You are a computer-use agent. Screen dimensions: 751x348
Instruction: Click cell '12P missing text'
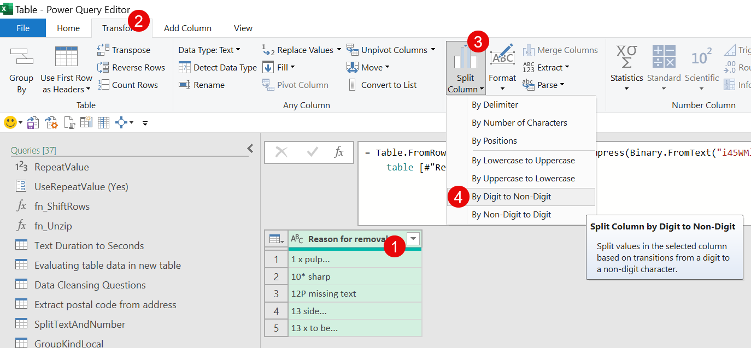click(355, 294)
